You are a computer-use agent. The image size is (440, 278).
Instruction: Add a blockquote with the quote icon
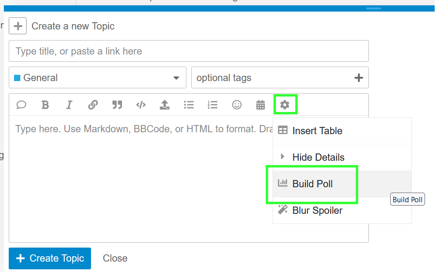point(117,105)
